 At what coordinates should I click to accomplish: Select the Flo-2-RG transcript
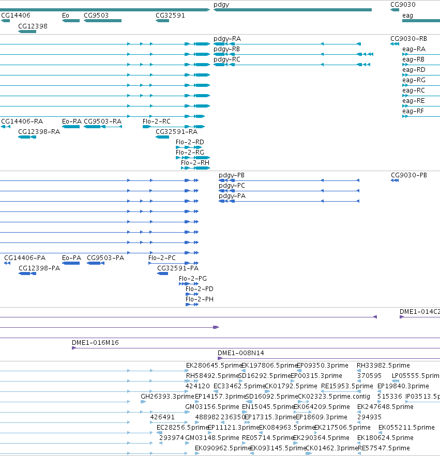coord(193,158)
